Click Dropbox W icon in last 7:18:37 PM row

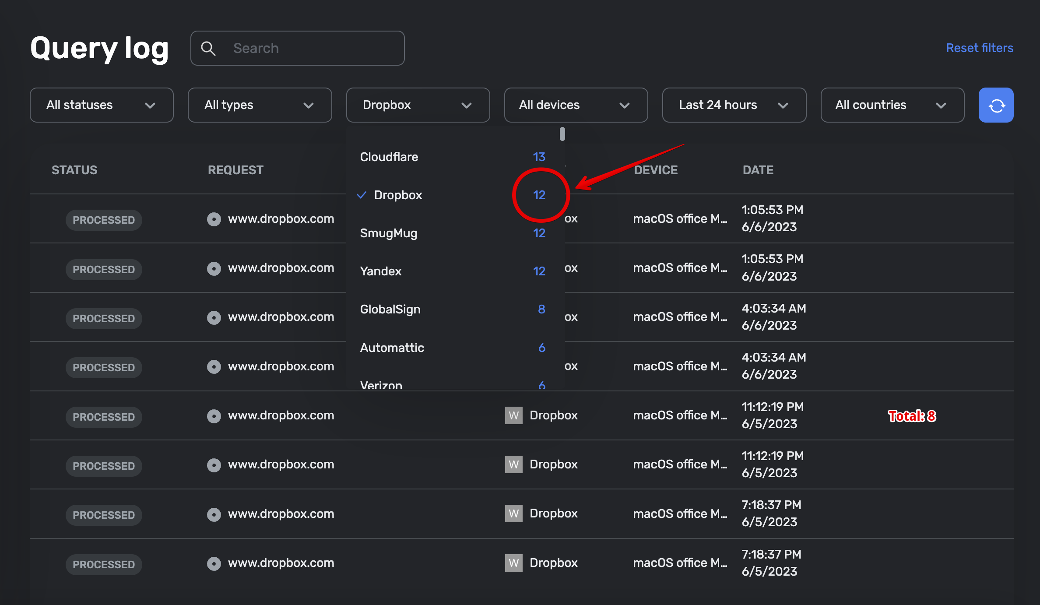pyautogui.click(x=514, y=563)
